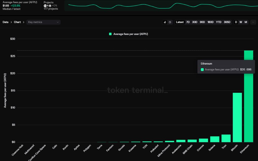Click the 'Ronin' x-axis label
Viewport: 258px width, 161px height.
point(65,148)
